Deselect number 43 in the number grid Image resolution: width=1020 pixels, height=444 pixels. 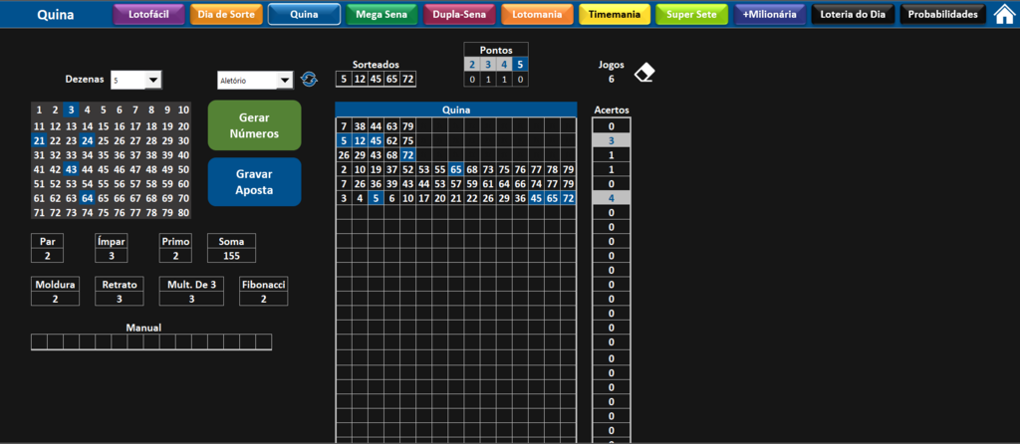(x=72, y=169)
